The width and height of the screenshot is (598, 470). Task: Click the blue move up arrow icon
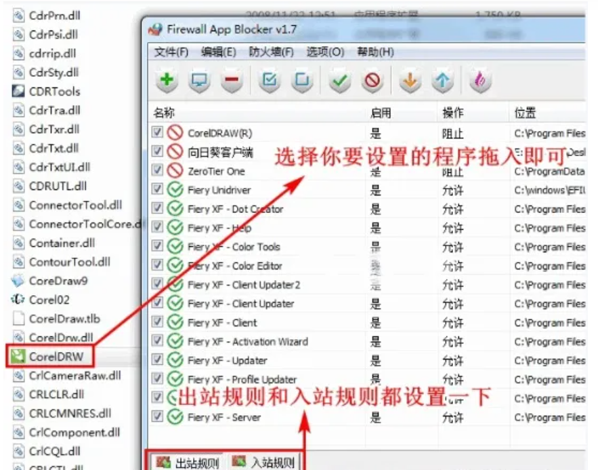[442, 81]
